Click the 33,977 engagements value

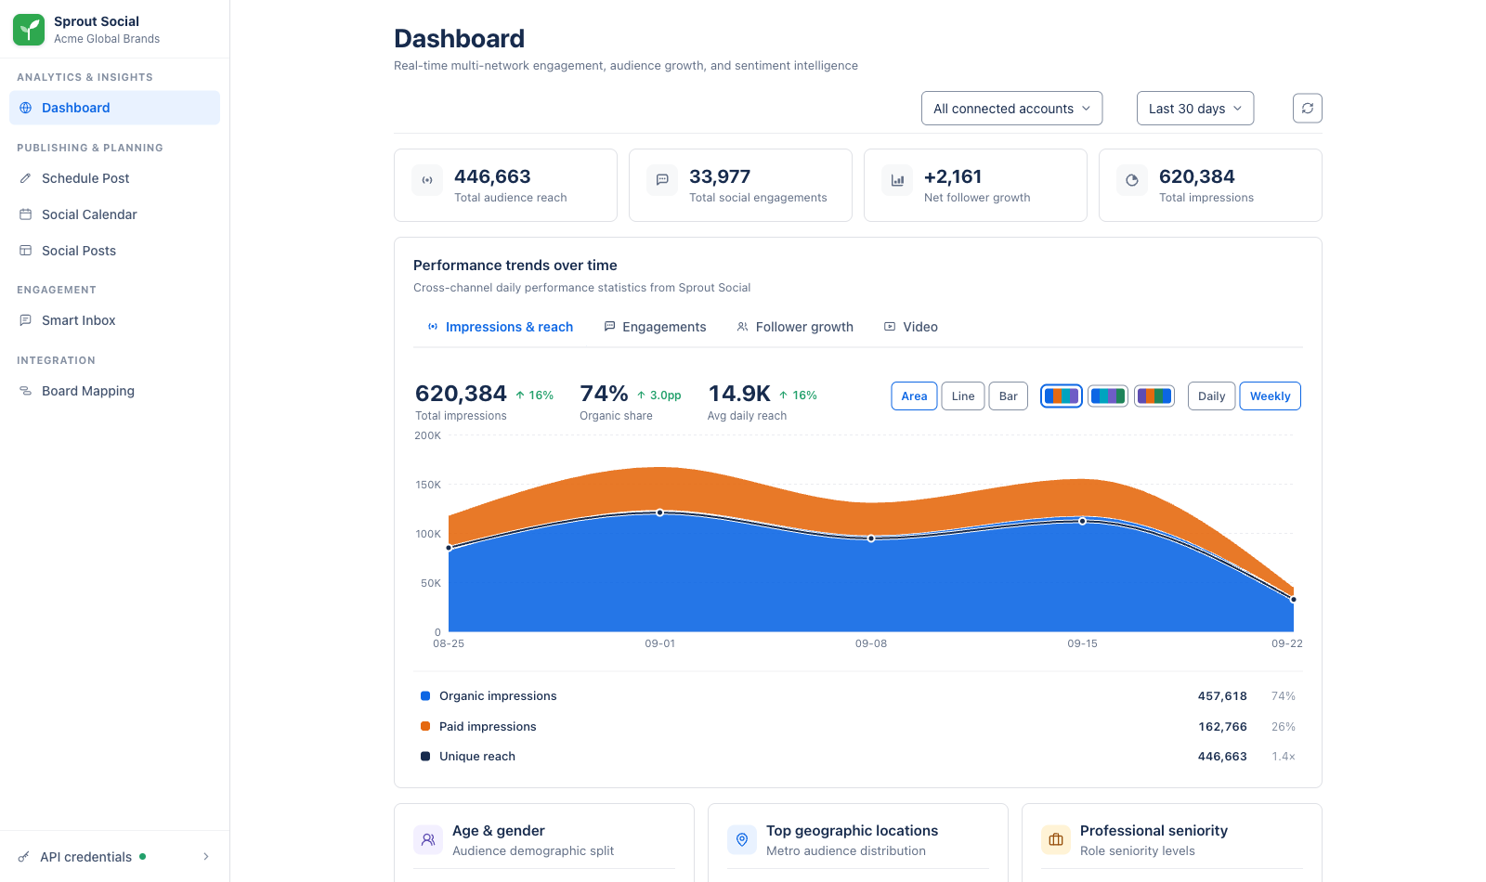[x=720, y=176]
